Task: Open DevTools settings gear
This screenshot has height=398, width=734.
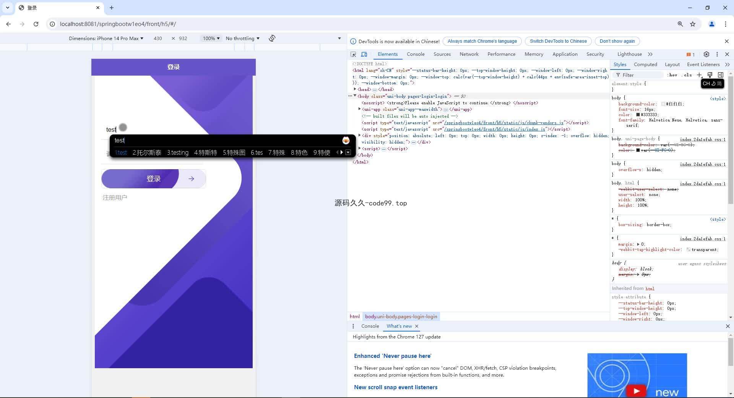Action: [x=706, y=54]
